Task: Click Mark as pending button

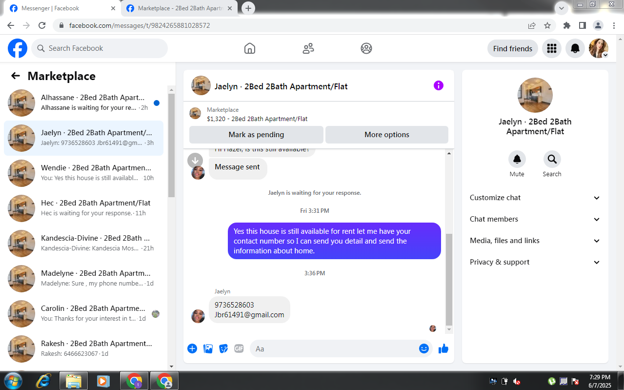Action: coord(256,135)
